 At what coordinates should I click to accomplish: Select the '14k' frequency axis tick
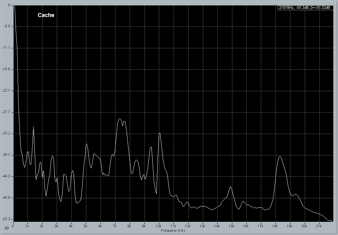[217, 226]
